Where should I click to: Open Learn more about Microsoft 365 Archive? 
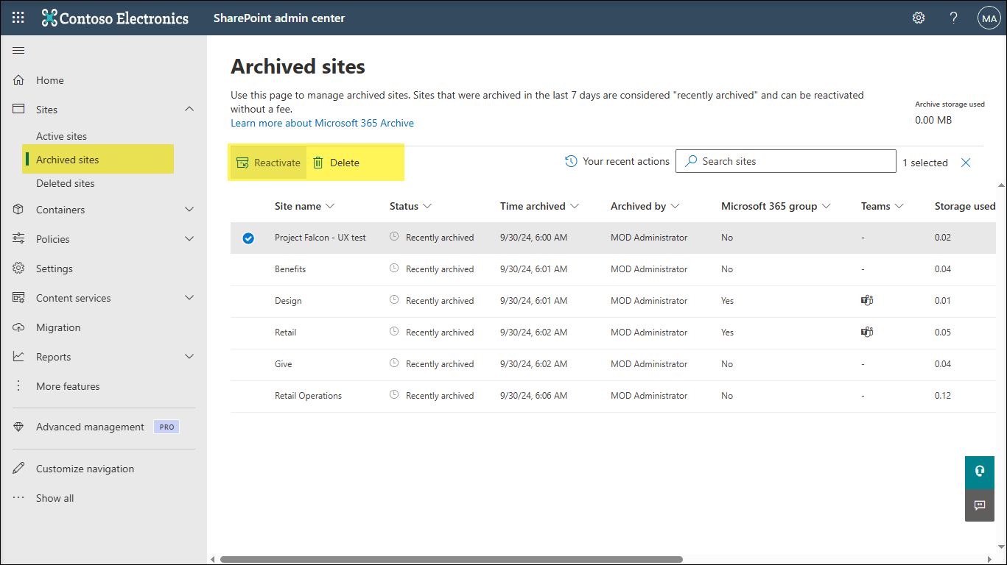pyautogui.click(x=322, y=123)
